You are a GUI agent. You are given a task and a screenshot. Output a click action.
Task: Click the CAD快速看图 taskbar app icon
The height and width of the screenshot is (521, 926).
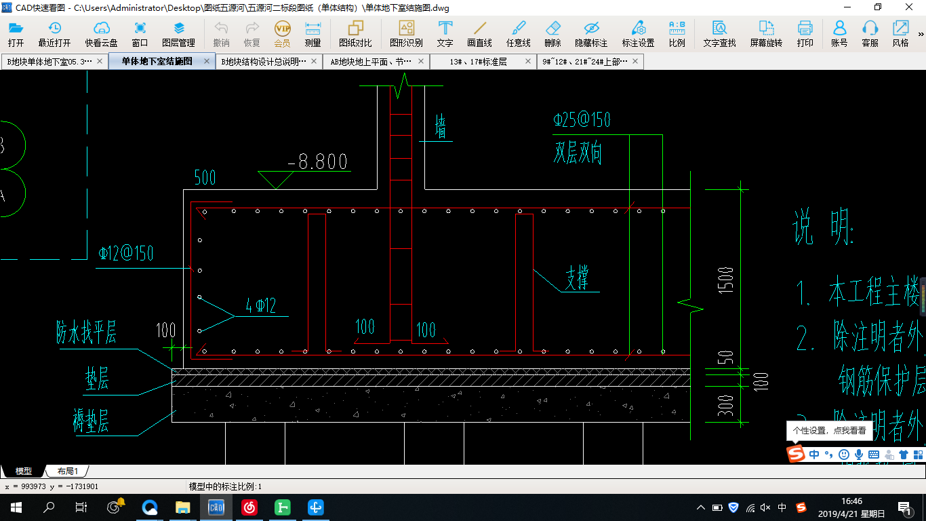click(x=216, y=507)
